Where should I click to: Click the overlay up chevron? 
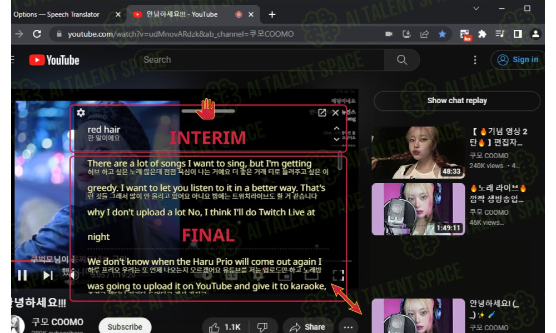coord(336,128)
